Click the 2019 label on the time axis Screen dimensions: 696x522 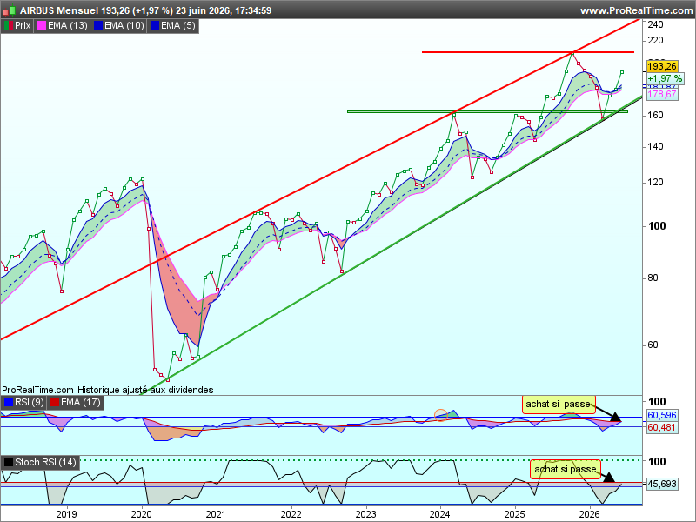click(x=67, y=514)
